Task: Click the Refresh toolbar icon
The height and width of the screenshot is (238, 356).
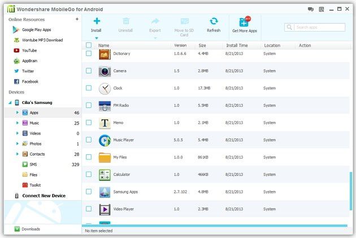Action: [x=214, y=21]
